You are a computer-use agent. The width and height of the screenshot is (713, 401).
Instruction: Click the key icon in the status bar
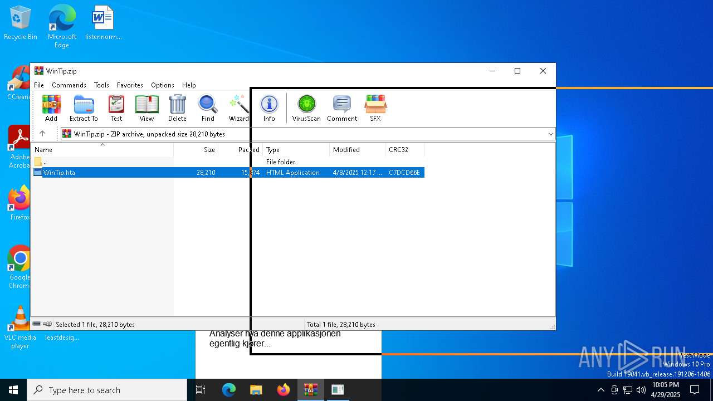click(47, 324)
